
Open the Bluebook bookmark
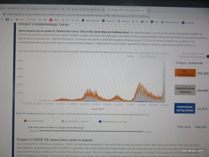188,23
